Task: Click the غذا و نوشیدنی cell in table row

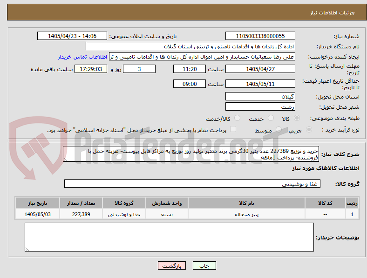Action: coord(124,214)
